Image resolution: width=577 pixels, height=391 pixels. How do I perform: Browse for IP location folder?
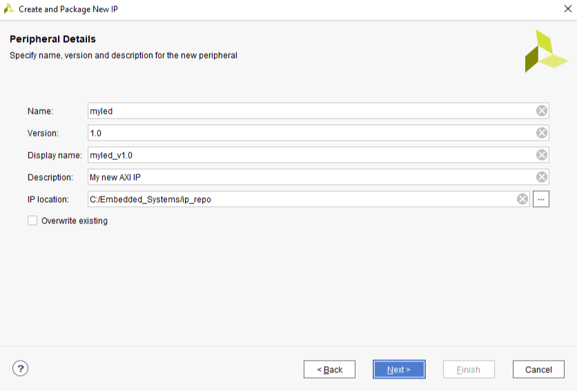tap(541, 199)
